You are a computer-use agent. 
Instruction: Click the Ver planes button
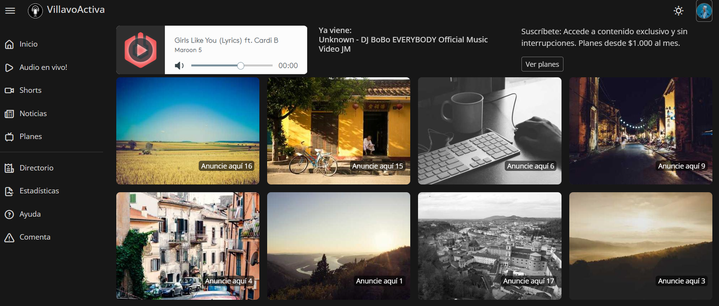542,64
